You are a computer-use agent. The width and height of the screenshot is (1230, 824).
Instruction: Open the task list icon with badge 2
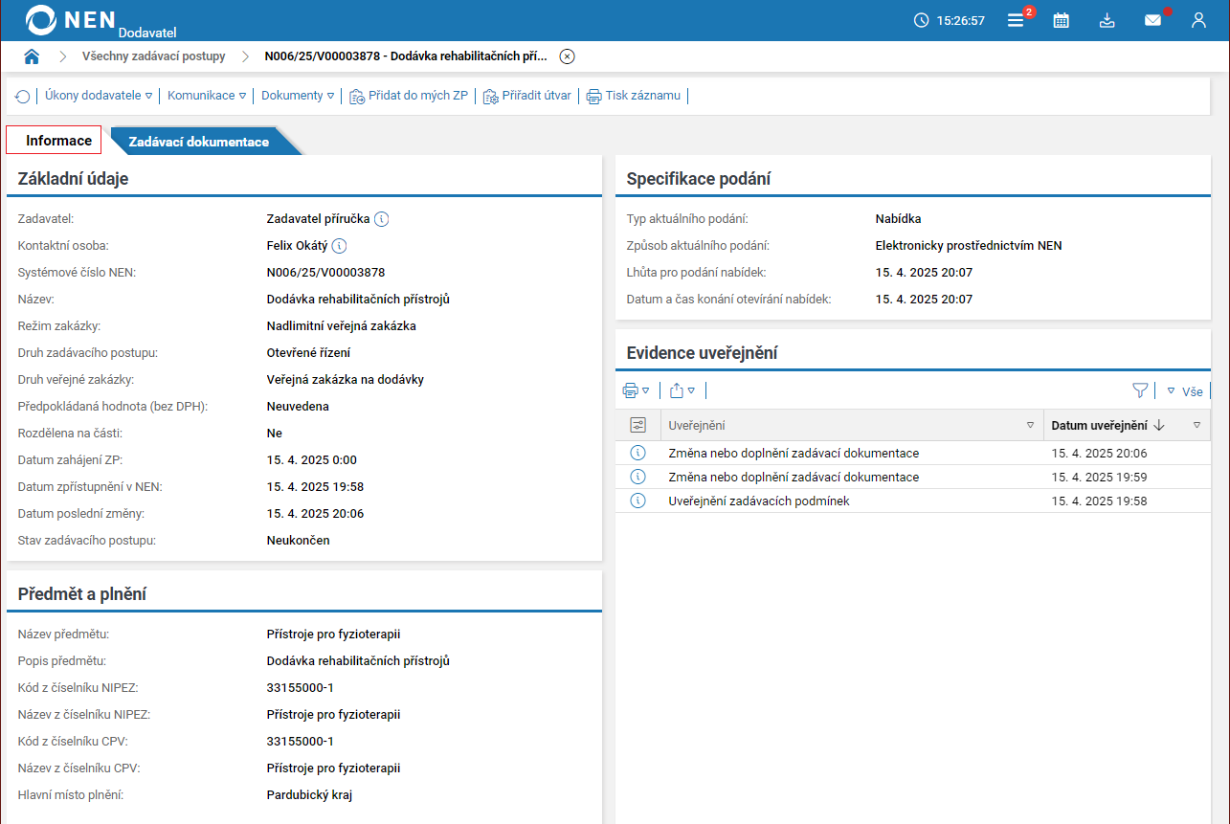[1016, 20]
